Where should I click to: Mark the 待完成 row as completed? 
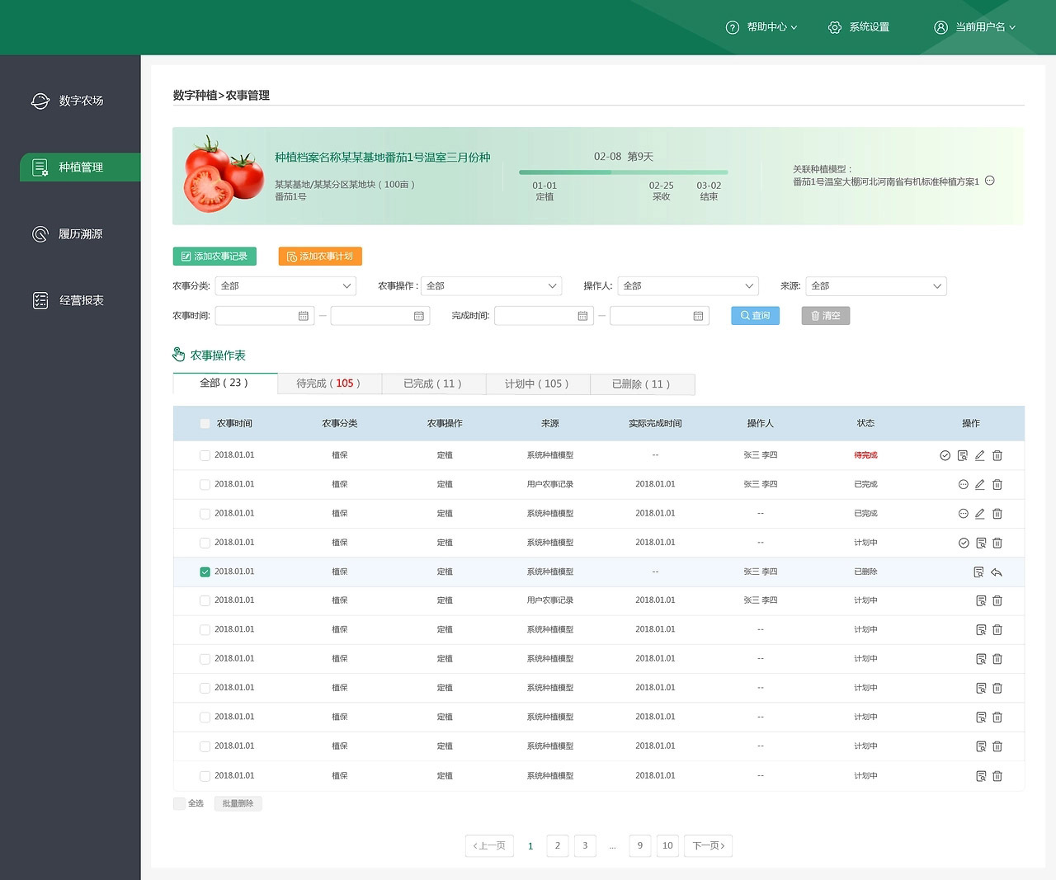(x=945, y=455)
